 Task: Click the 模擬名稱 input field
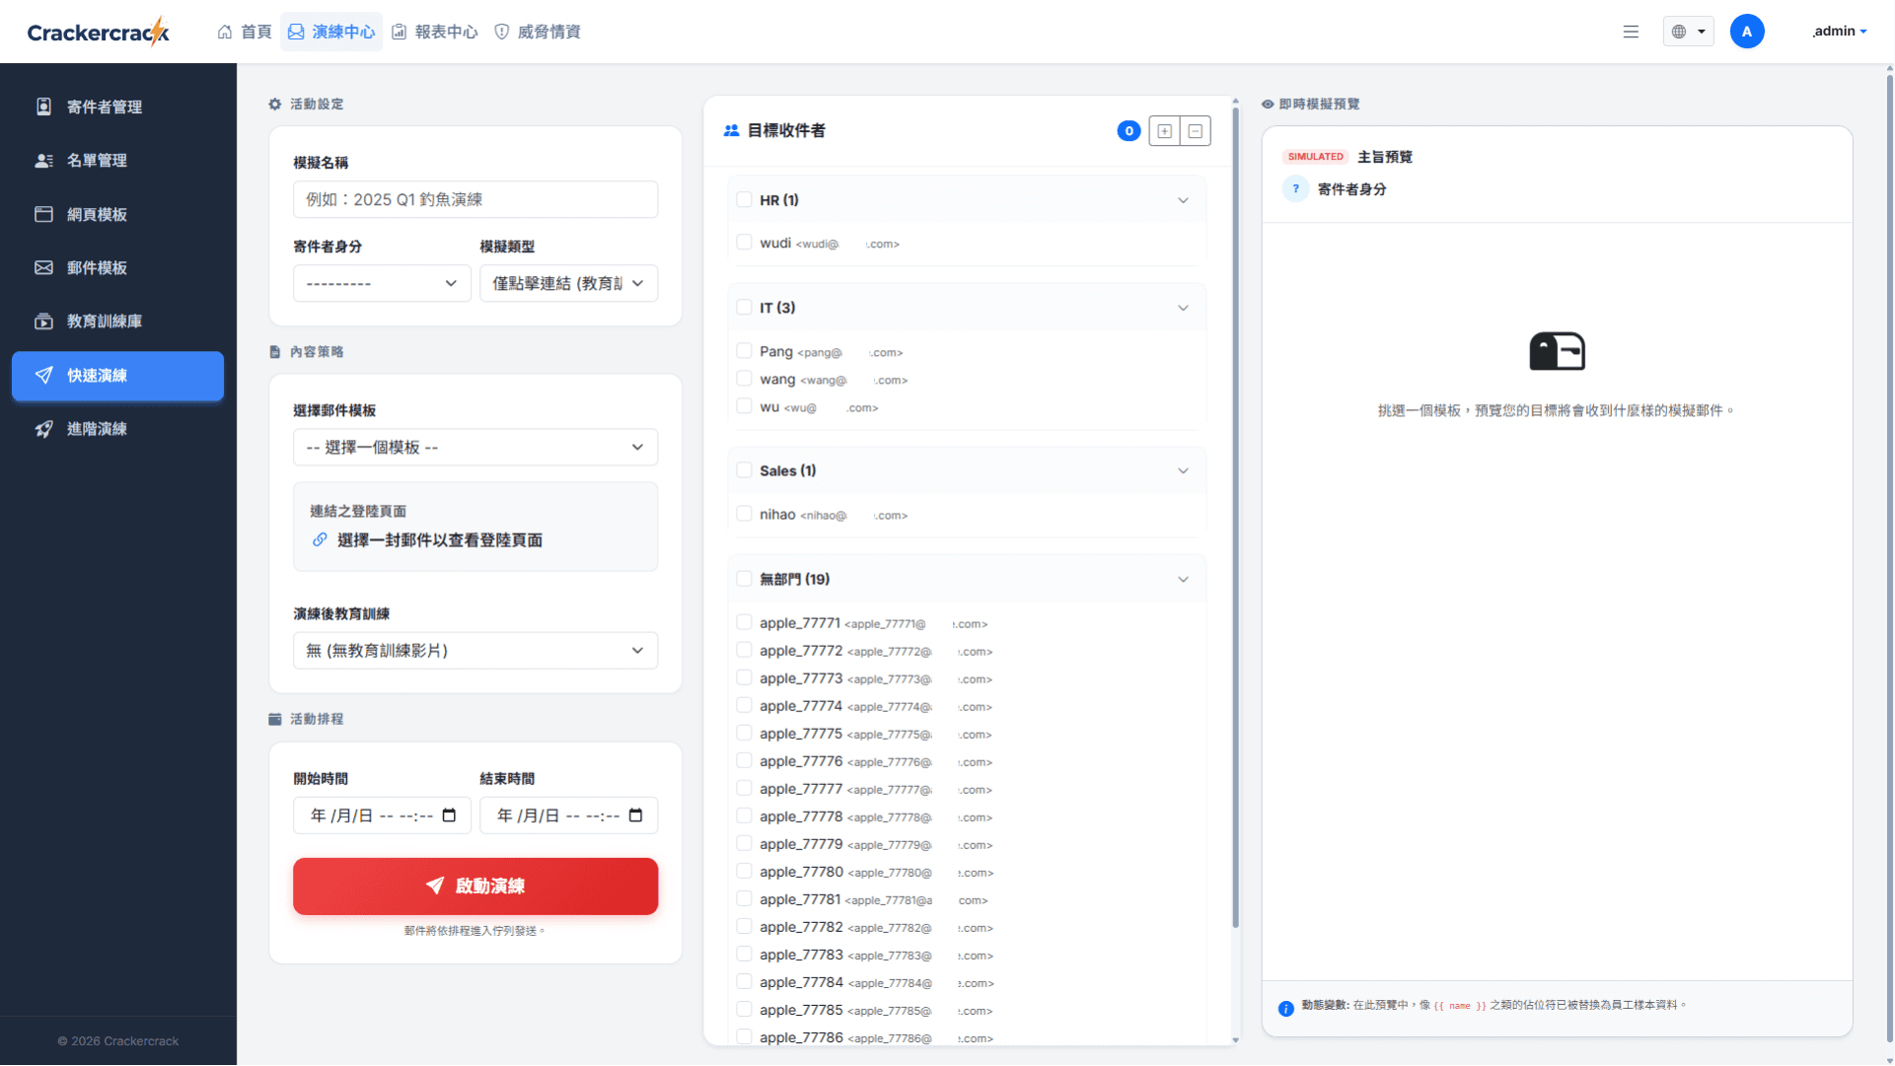tap(475, 199)
